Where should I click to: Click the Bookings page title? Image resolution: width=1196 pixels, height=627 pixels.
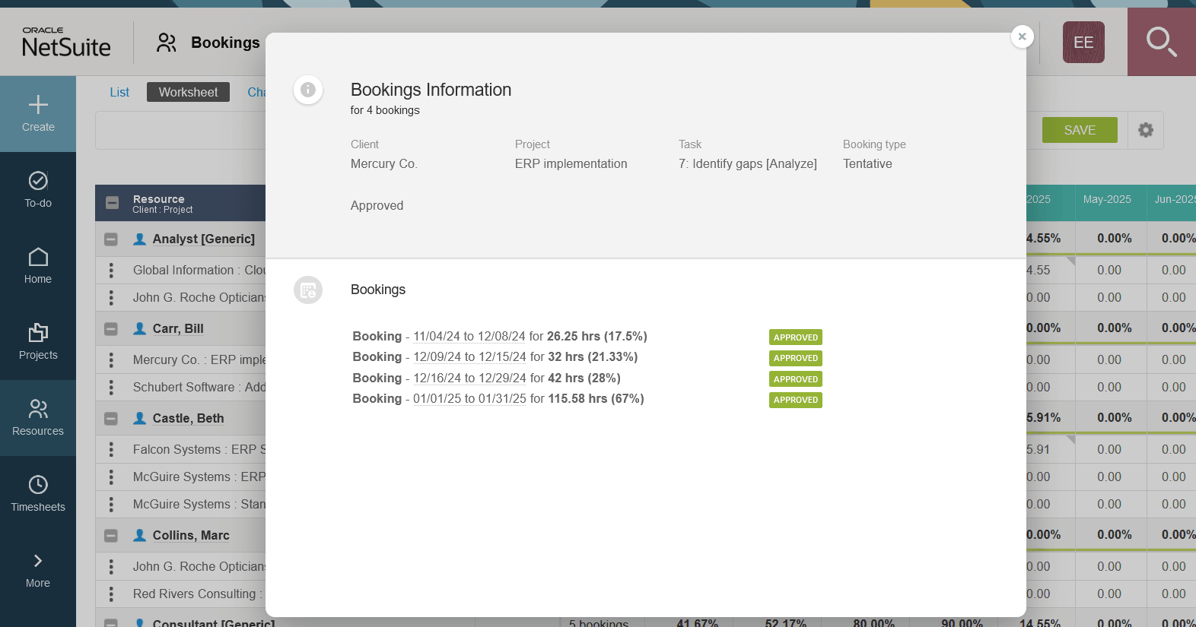[225, 43]
